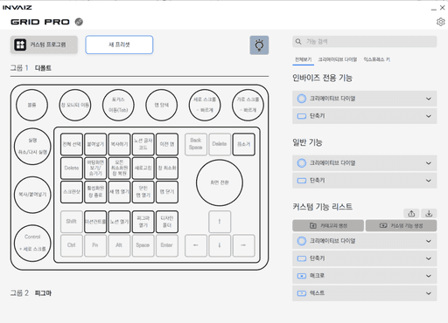Image resolution: width=448 pixels, height=323 pixels.
Task: Select the 새 탭 열기 key
Action: click(x=119, y=192)
